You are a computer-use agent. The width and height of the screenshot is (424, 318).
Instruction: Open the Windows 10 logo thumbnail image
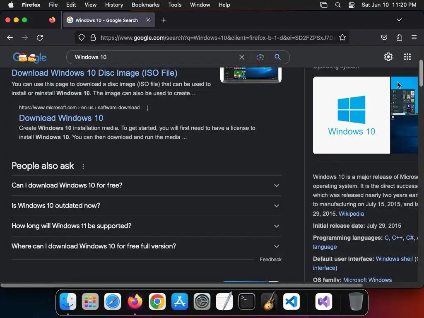click(x=351, y=115)
